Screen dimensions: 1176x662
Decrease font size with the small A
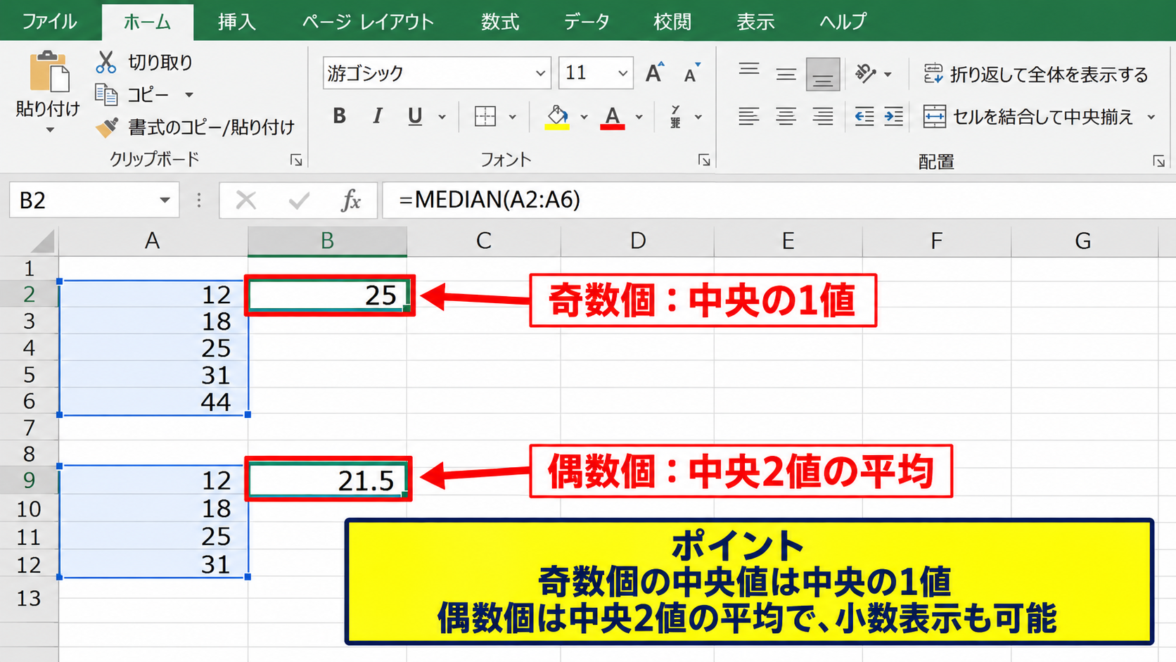[x=691, y=73]
